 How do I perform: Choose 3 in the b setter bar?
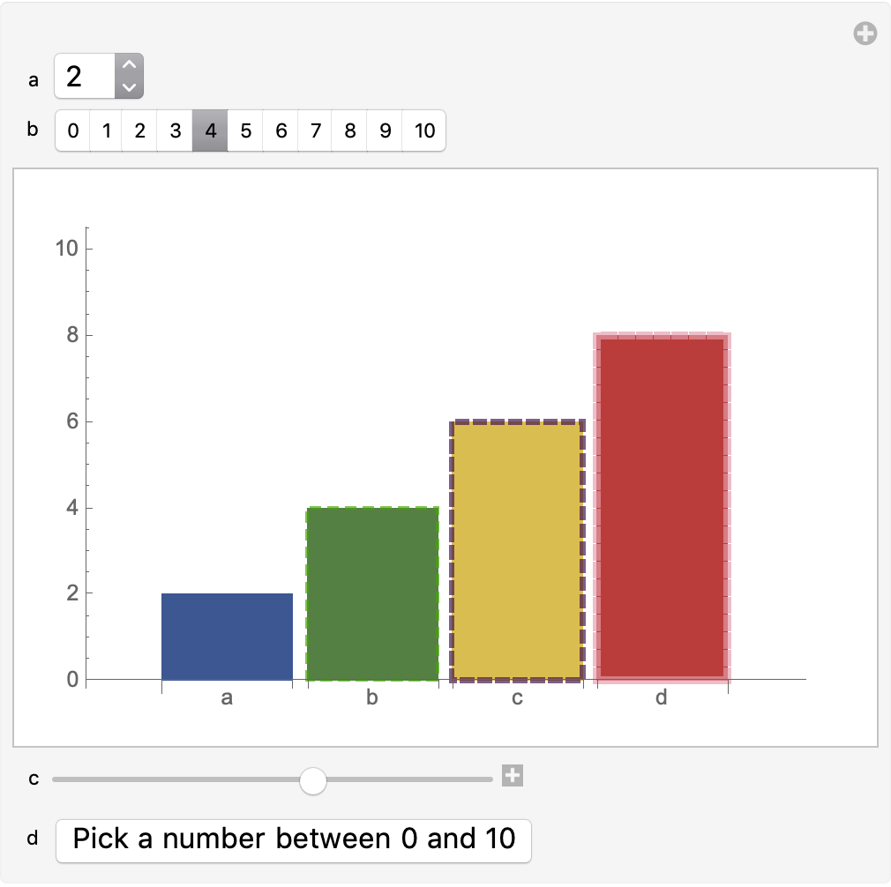coord(175,130)
